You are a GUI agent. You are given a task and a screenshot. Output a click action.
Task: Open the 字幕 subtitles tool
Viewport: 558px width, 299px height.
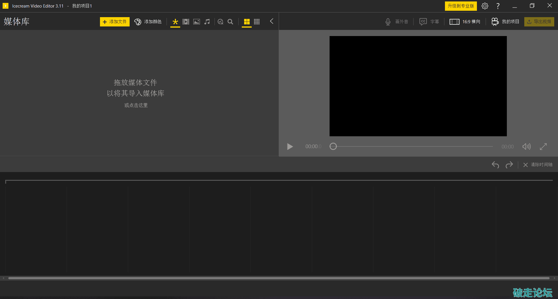(429, 22)
